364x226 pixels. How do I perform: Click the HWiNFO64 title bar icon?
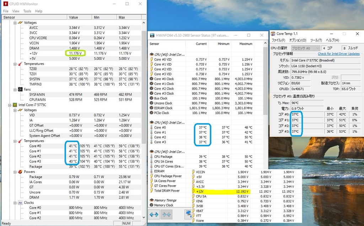(152, 35)
